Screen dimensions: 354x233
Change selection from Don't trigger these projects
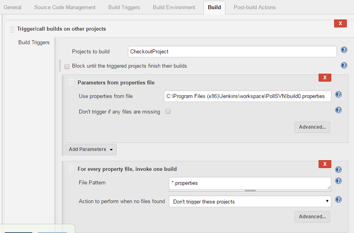pos(250,201)
